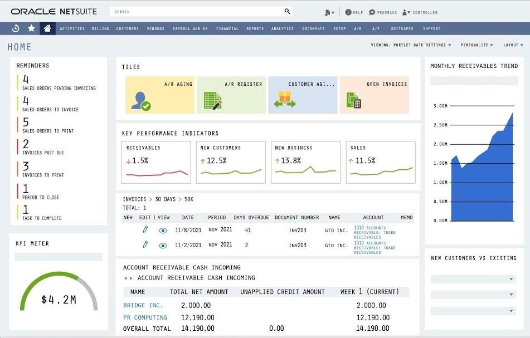
Task: Click account link for 11/8/2021 invoice
Action: coord(375,232)
